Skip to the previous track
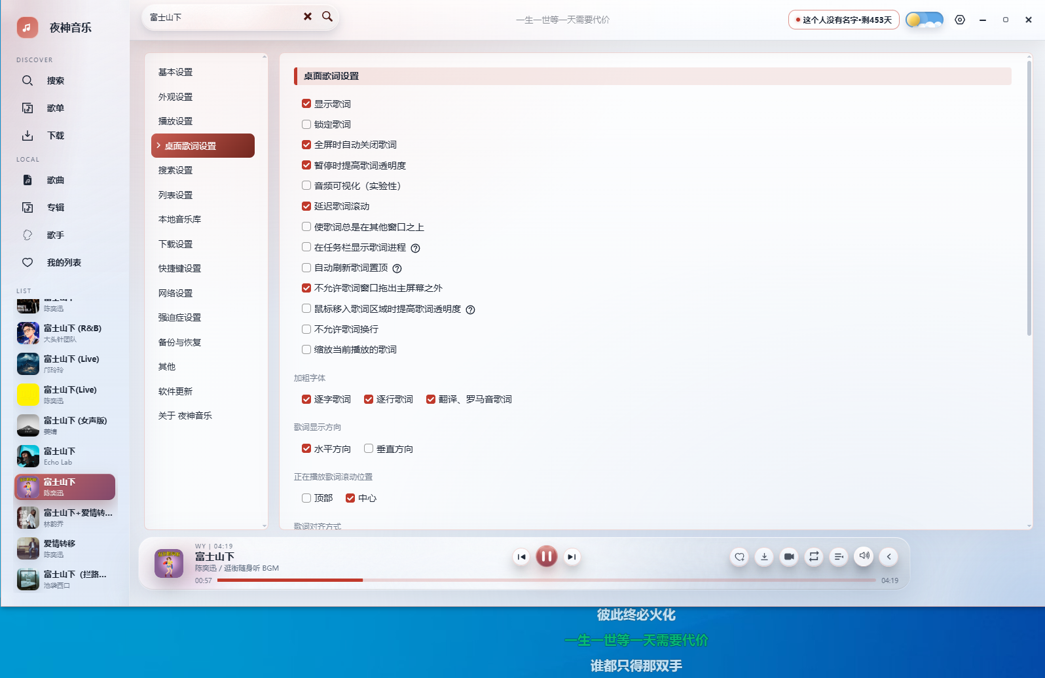The width and height of the screenshot is (1045, 678). coord(521,557)
